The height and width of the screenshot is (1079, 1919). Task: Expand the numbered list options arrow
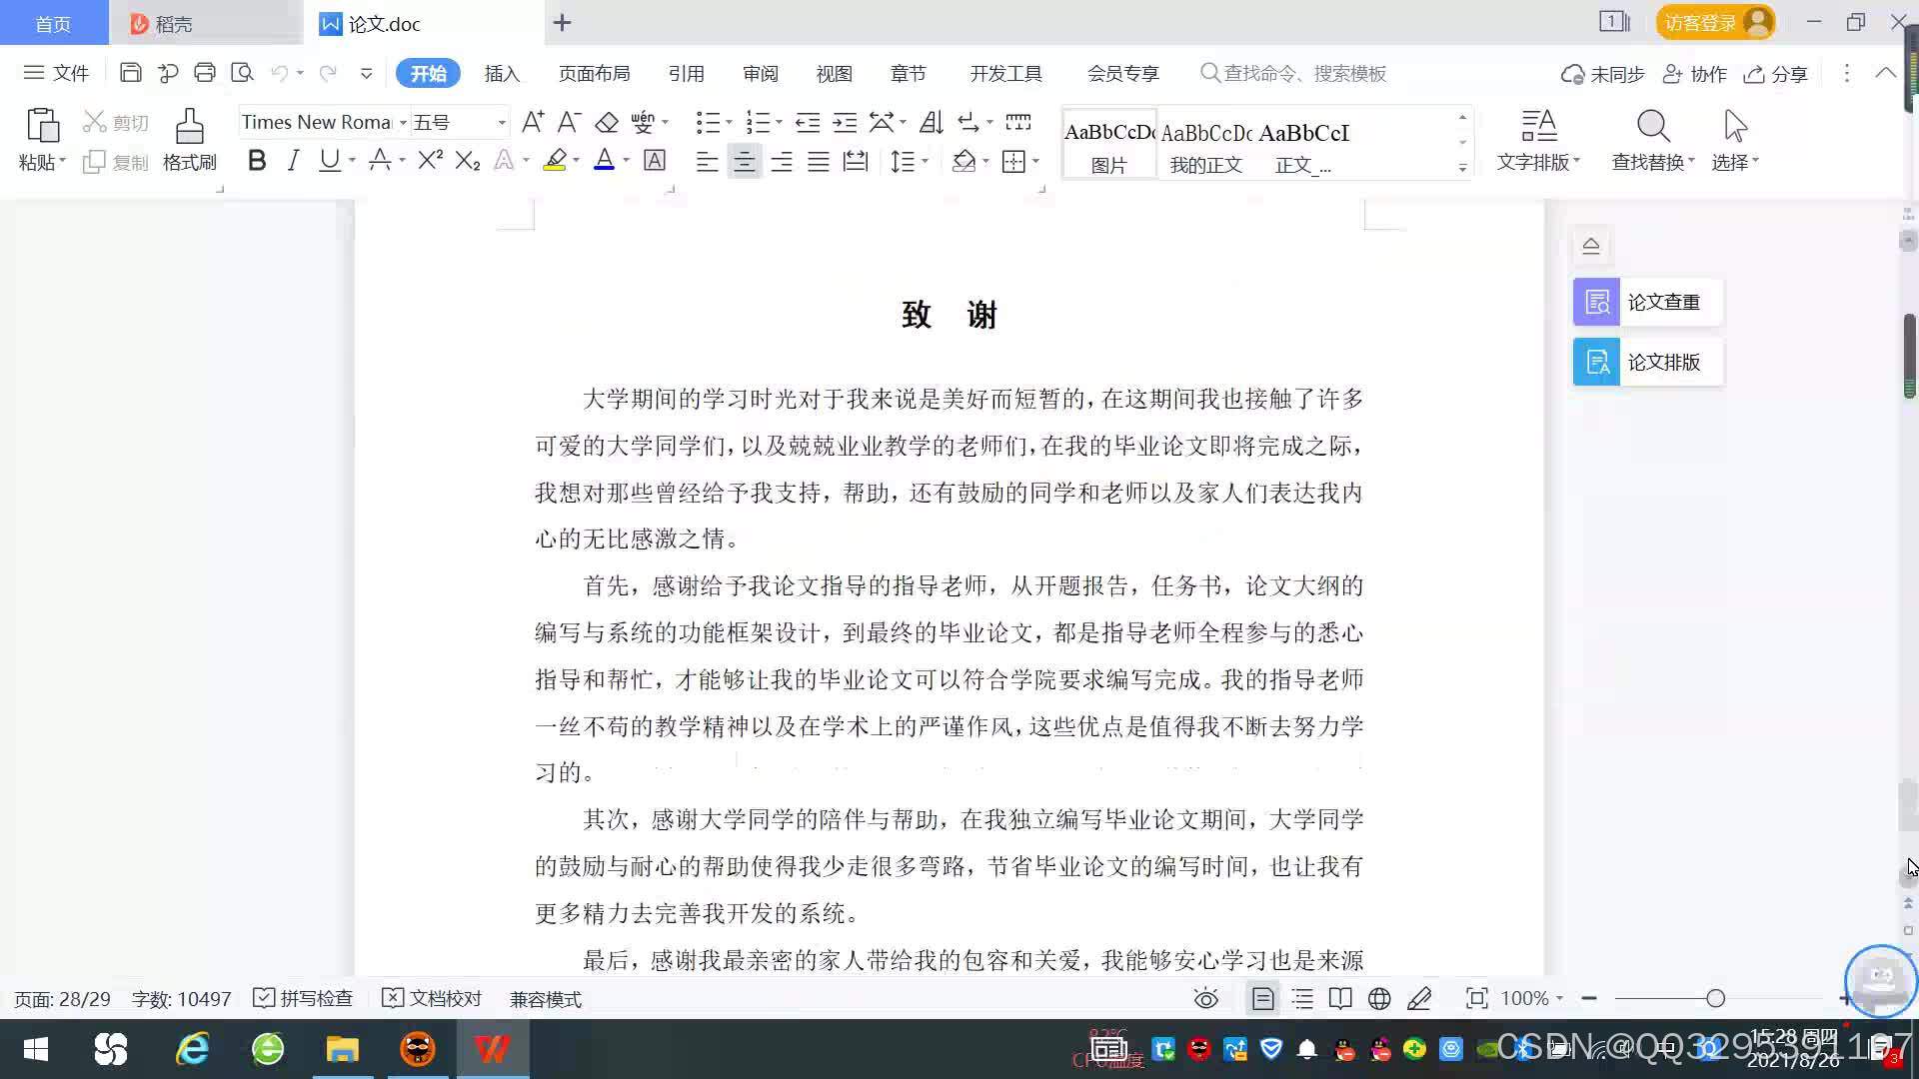[x=779, y=123]
